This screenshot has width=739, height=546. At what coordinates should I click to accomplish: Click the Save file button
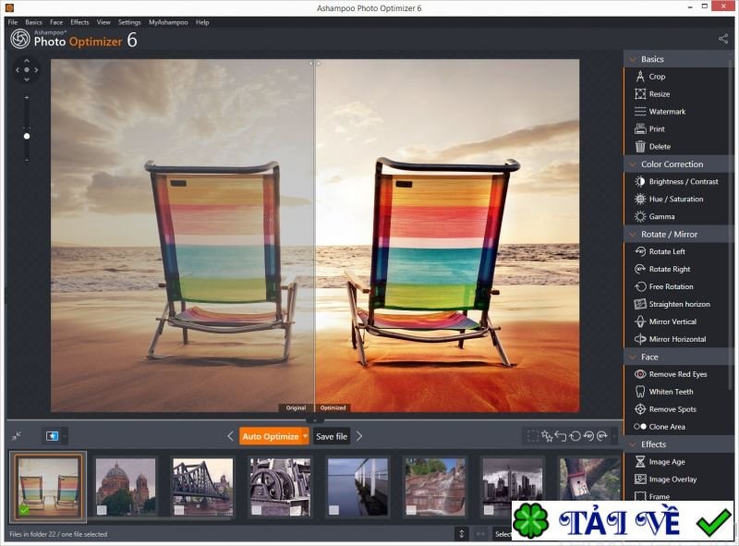(332, 435)
